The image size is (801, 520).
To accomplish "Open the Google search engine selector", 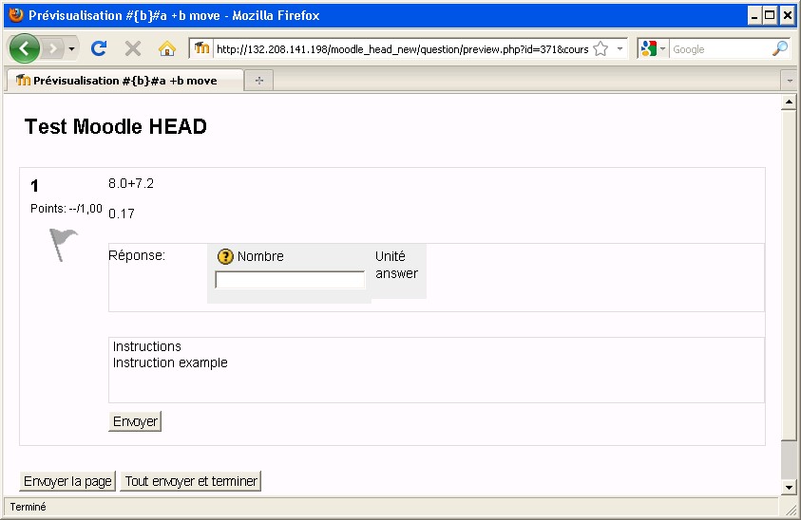I will pos(654,49).
